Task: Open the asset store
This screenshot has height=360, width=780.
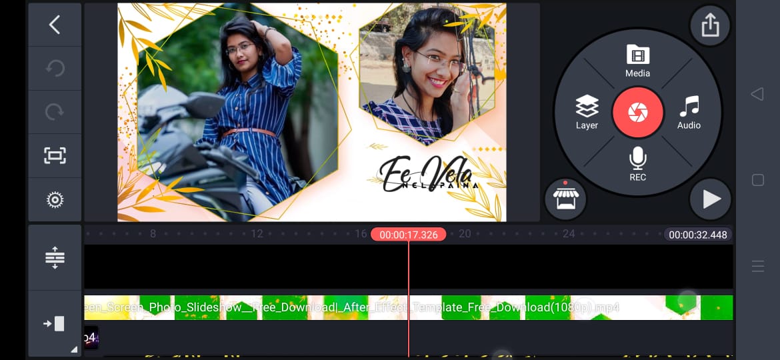Action: [x=565, y=199]
